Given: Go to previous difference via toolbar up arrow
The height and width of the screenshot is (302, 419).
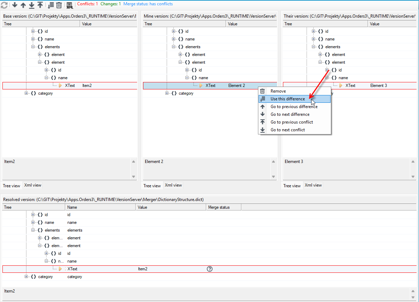Looking at the screenshot, I should point(23,5).
